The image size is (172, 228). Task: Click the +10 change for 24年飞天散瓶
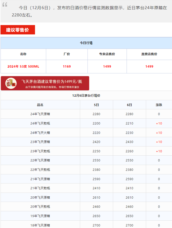pos(159,123)
